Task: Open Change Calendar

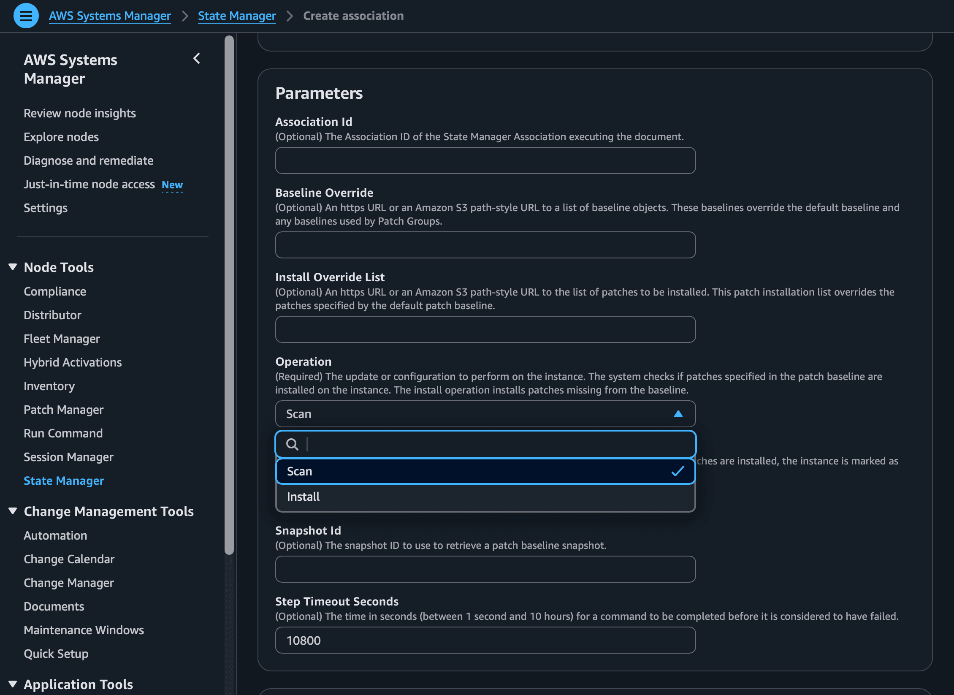Action: [69, 559]
